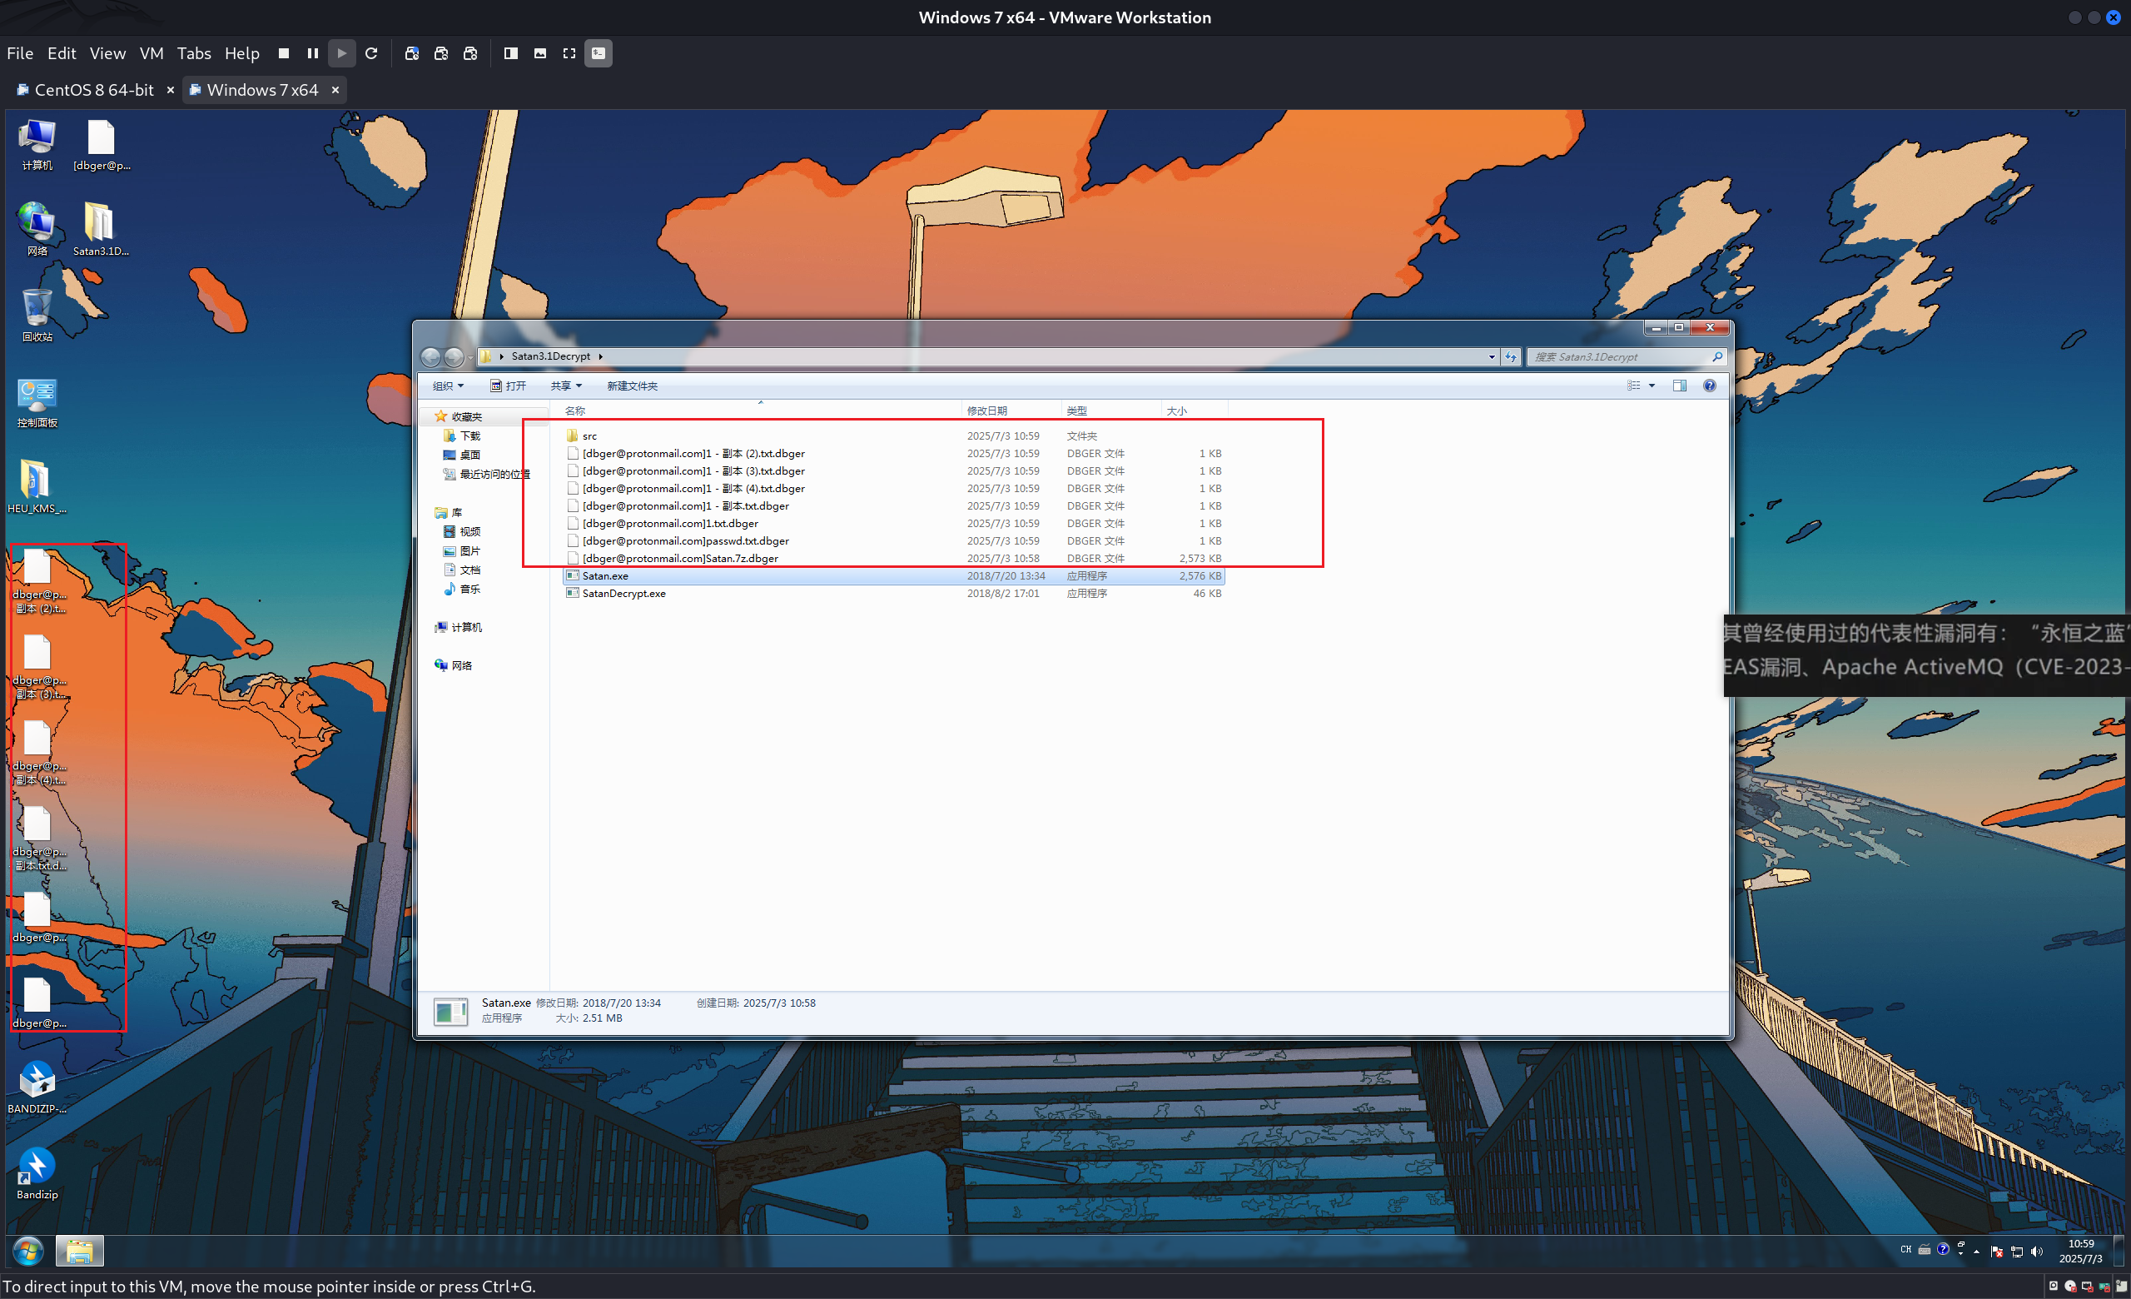This screenshot has width=2131, height=1299.
Task: Toggle the console view icon
Action: coord(599,53)
